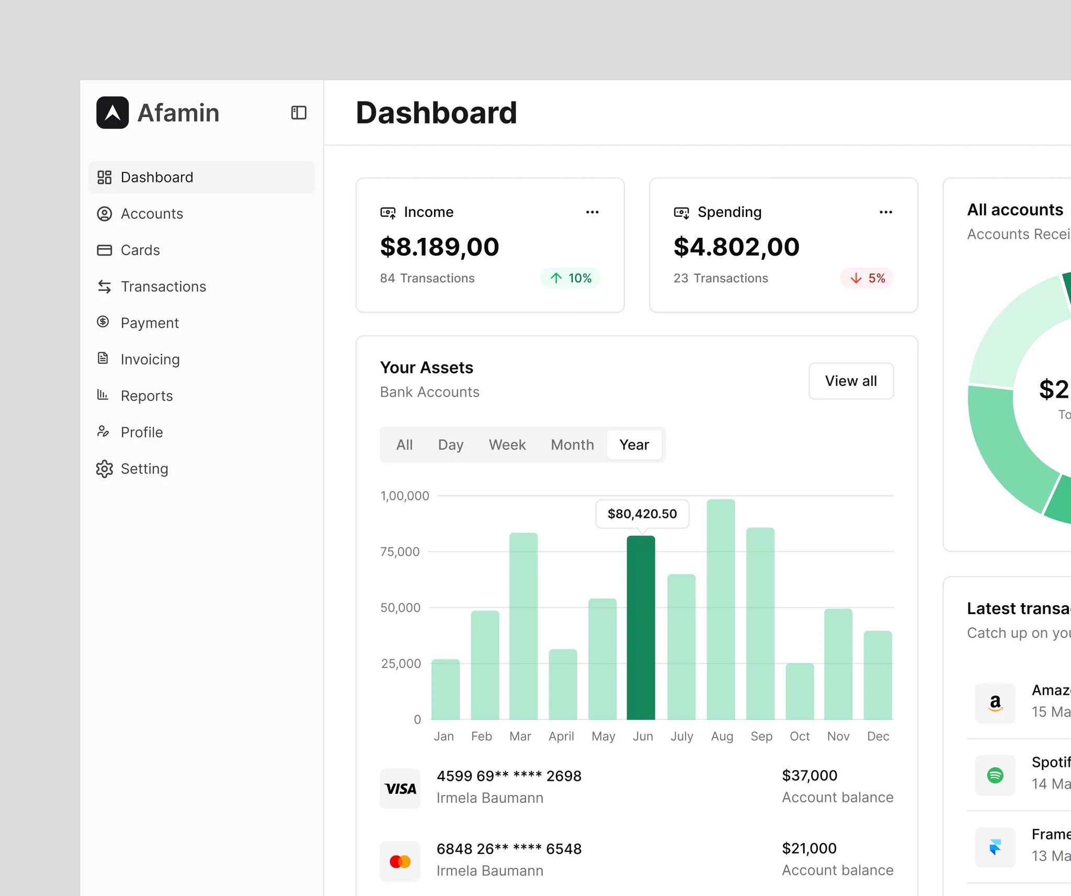Click the Profile person-edit icon
The image size is (1071, 896).
pos(103,431)
